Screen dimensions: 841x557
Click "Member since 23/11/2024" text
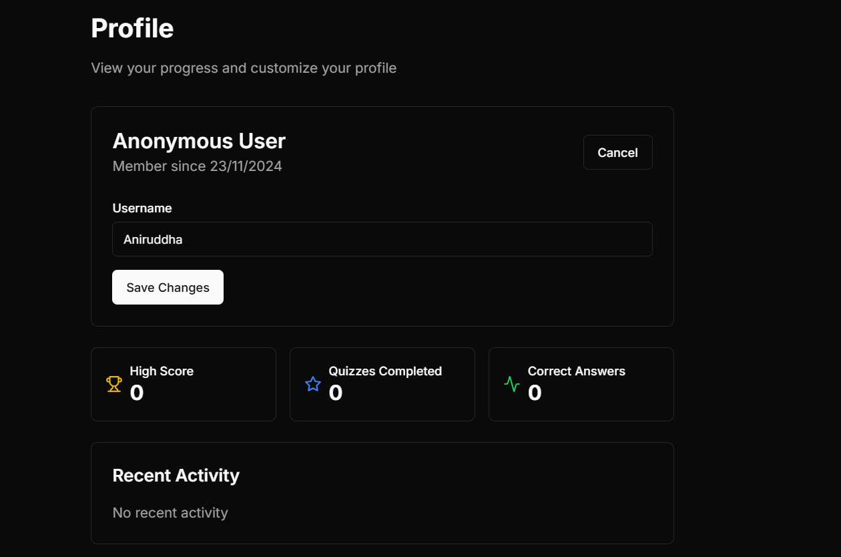click(x=197, y=166)
